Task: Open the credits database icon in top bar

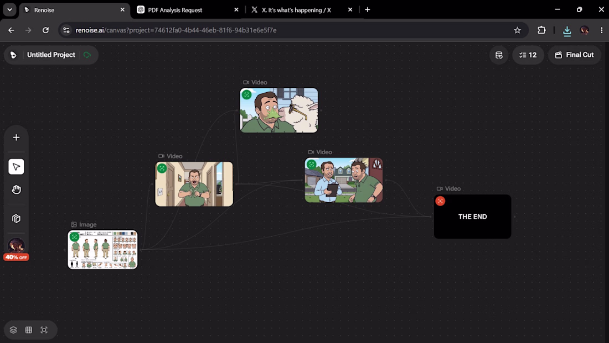Action: [x=499, y=55]
